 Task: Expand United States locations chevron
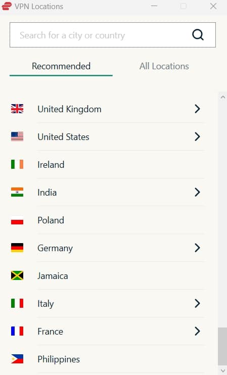(x=197, y=136)
